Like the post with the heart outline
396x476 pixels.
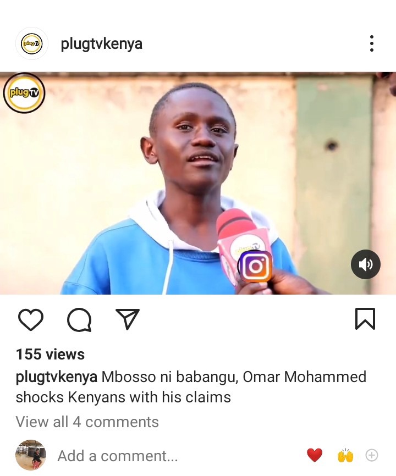[31, 319]
